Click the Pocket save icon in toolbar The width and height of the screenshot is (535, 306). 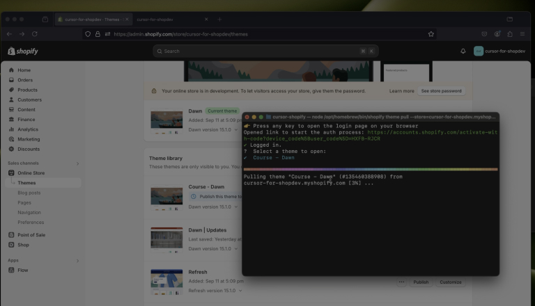point(484,34)
